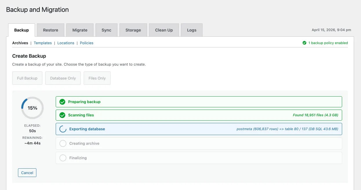Choose the Database Only button
Viewport: 361px width, 190px height.
point(63,78)
